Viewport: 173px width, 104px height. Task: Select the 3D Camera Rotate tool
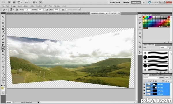click(x=3, y=76)
